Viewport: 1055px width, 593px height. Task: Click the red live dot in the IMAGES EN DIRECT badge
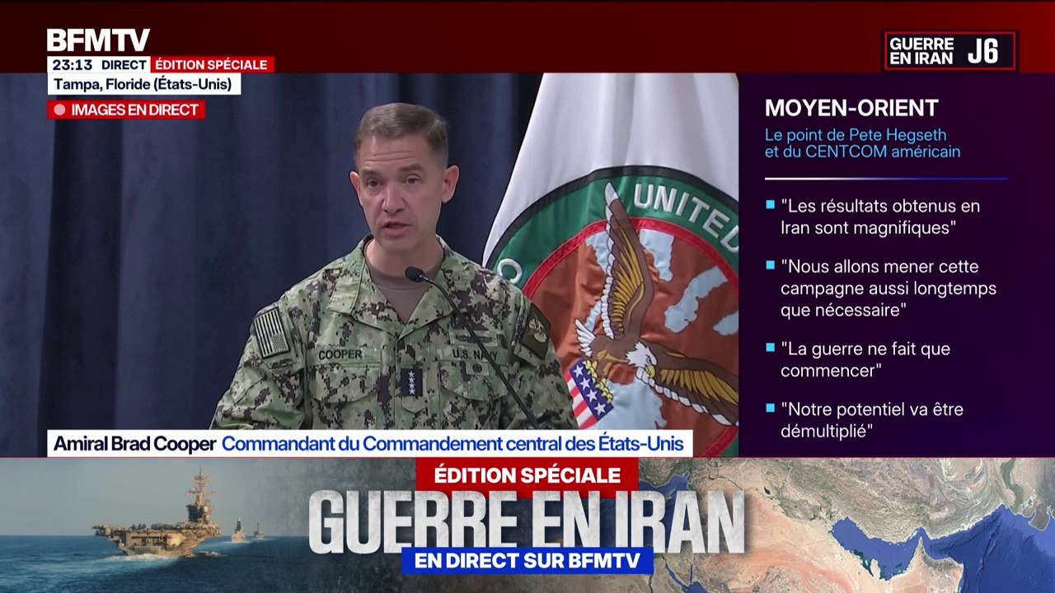[x=59, y=110]
